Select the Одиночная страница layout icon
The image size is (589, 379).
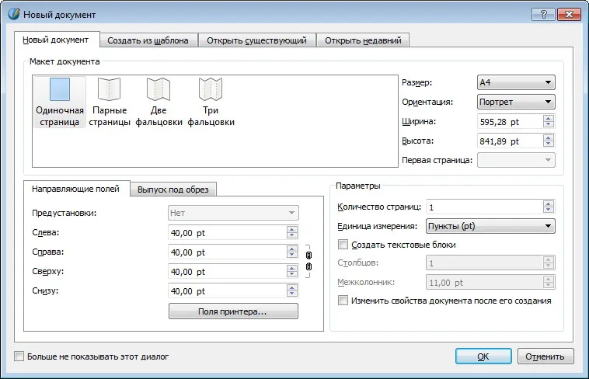(x=60, y=89)
